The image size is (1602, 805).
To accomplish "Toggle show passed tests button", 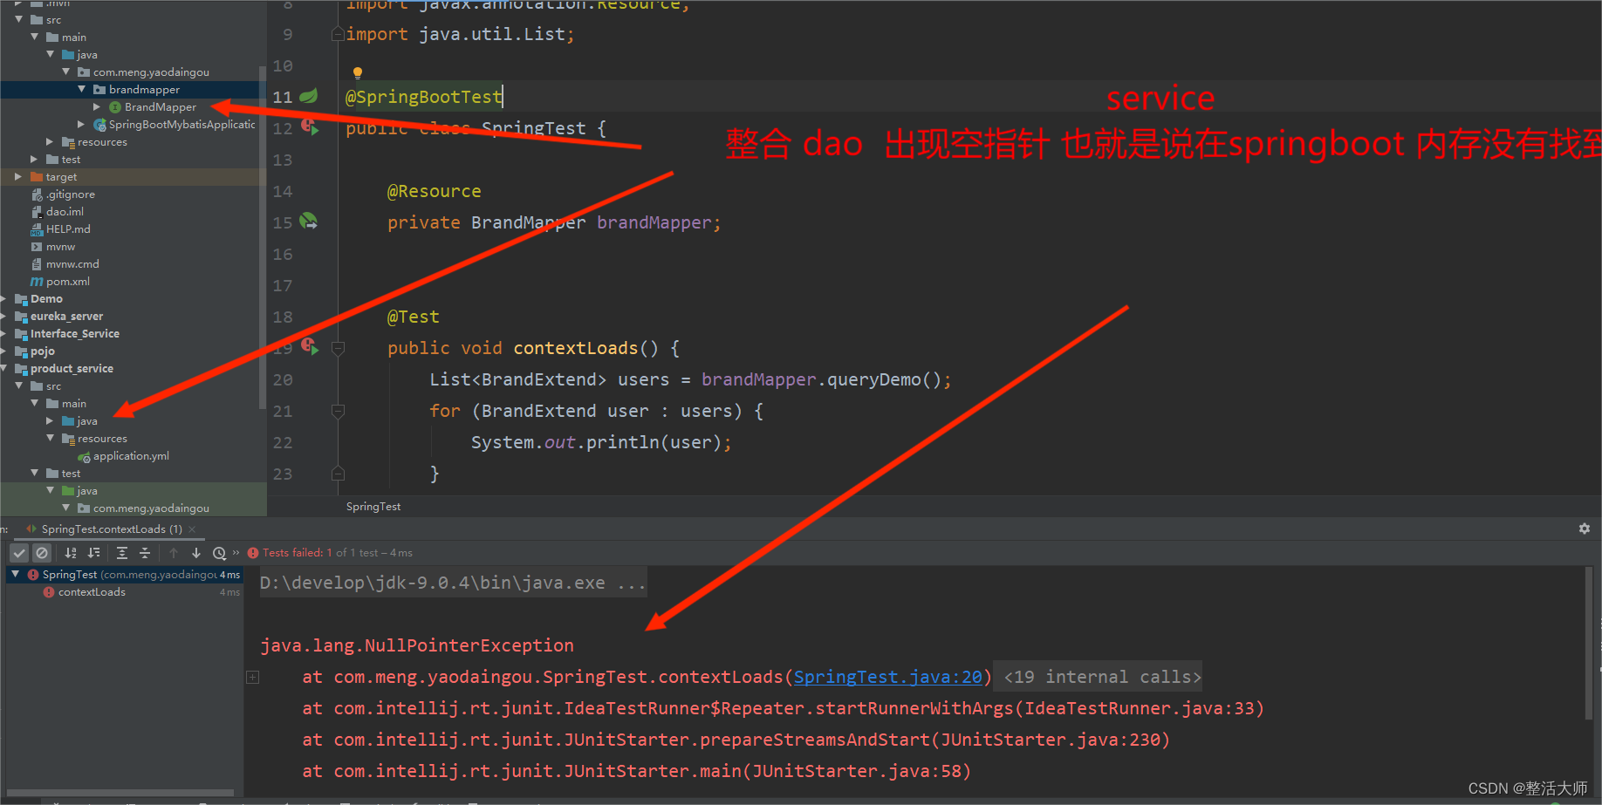I will (x=19, y=553).
